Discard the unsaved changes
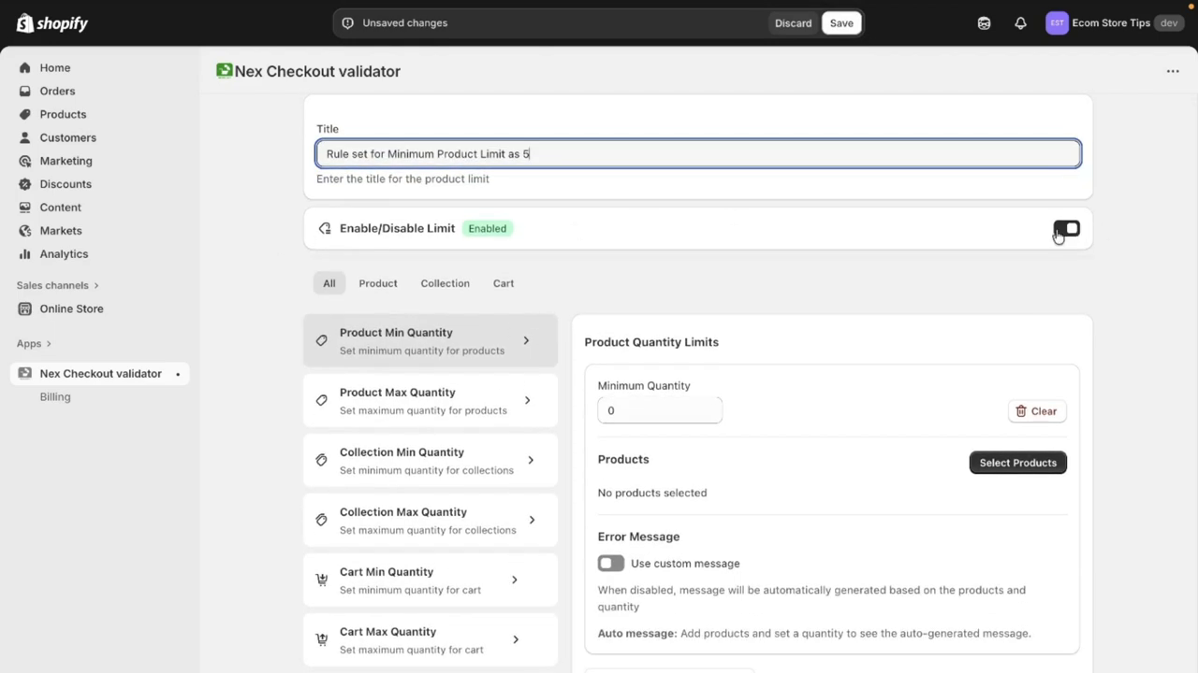The height and width of the screenshot is (673, 1198). click(793, 23)
